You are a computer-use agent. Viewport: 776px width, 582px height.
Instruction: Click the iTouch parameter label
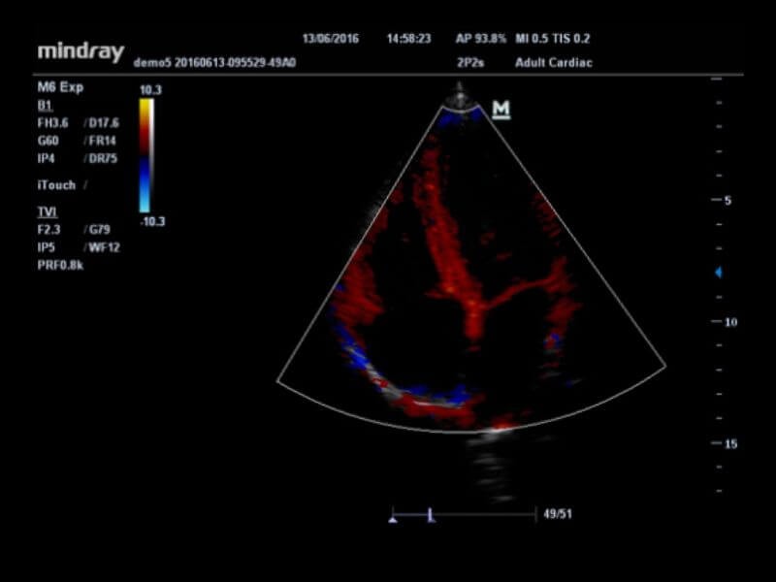pos(56,185)
